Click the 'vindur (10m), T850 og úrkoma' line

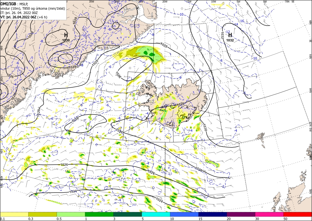33,8
